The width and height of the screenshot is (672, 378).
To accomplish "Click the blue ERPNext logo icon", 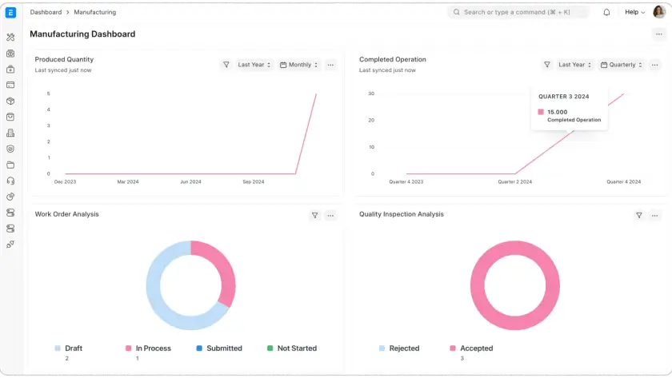I will pyautogui.click(x=10, y=13).
